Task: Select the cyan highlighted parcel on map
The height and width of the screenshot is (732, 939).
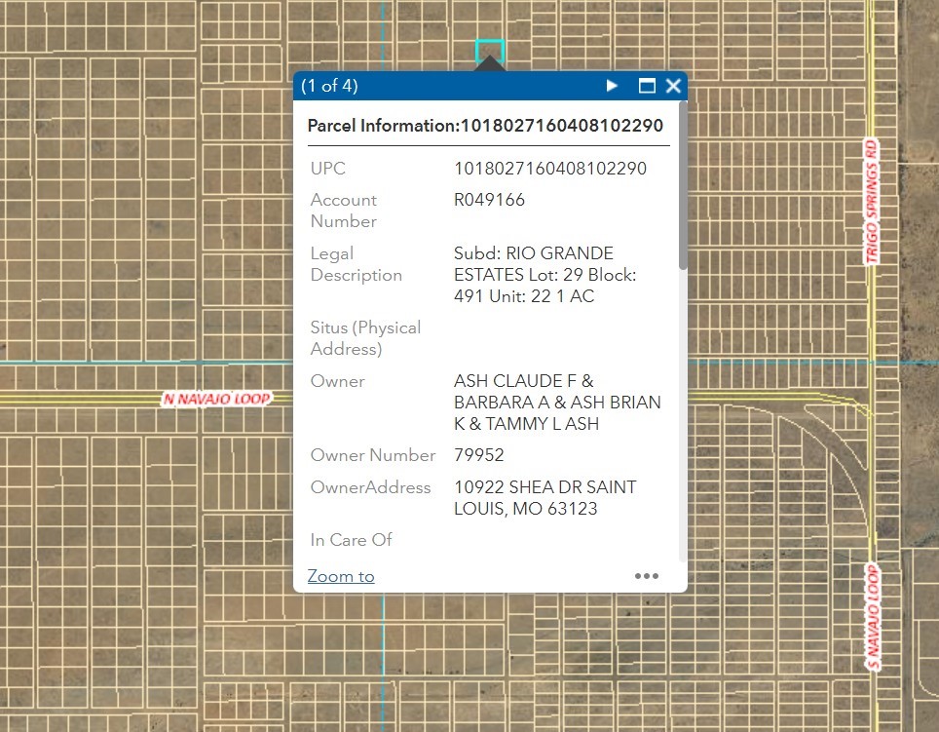Action: point(489,49)
